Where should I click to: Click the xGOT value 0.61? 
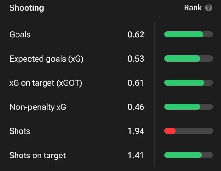pyautogui.click(x=135, y=83)
